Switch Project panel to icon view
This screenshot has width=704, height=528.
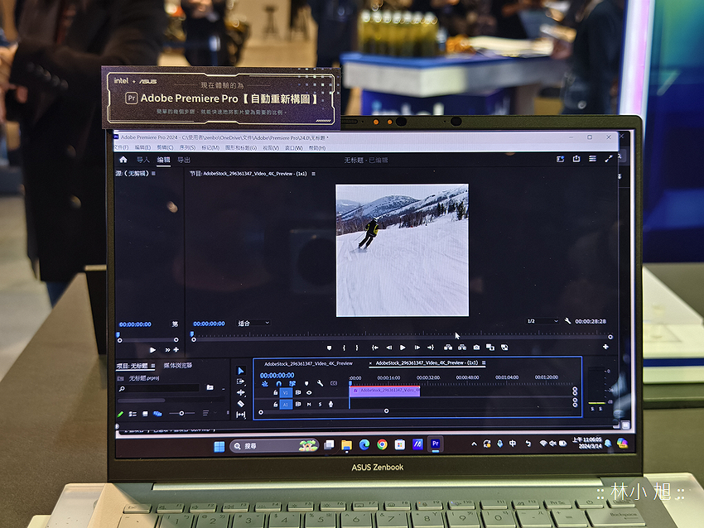click(x=145, y=414)
